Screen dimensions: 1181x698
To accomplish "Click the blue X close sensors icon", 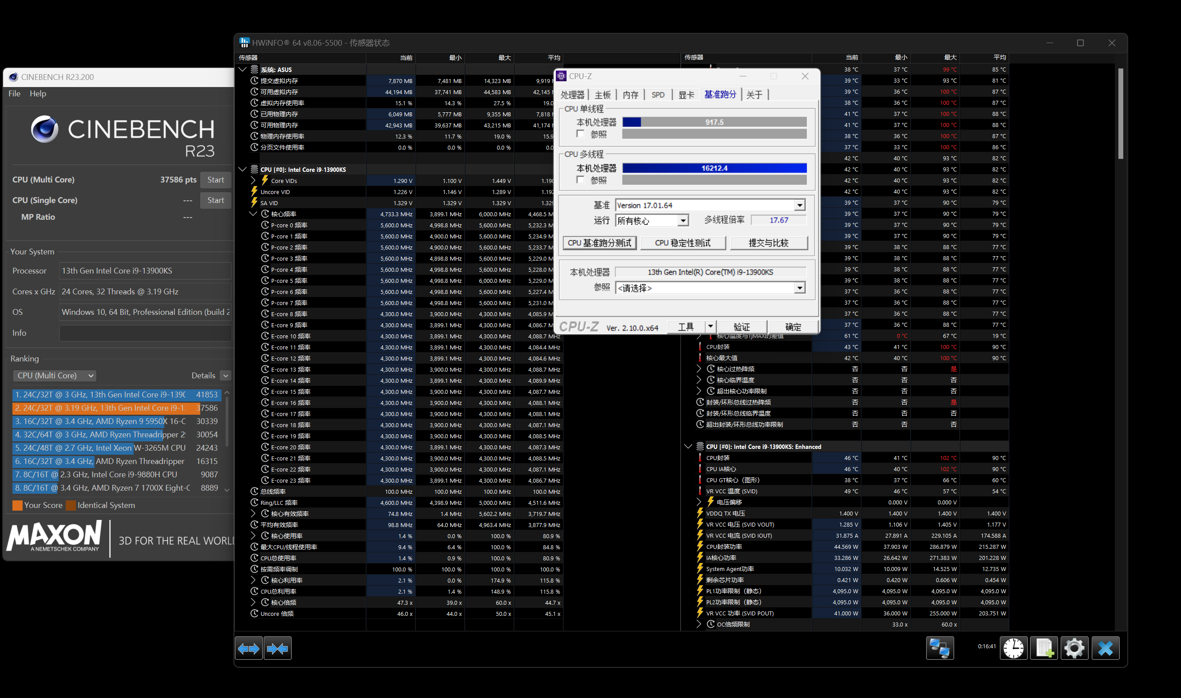I will click(1106, 649).
